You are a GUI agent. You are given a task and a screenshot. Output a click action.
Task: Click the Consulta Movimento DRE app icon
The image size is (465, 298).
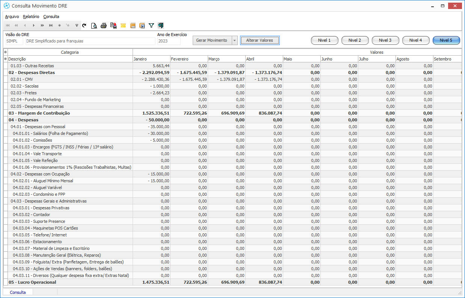6,6
